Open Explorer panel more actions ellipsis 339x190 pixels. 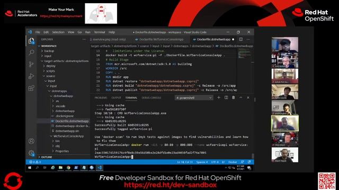click(84, 40)
